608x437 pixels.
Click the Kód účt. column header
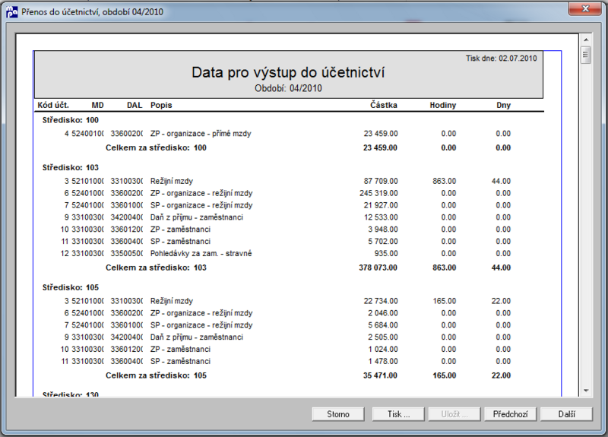(53, 105)
